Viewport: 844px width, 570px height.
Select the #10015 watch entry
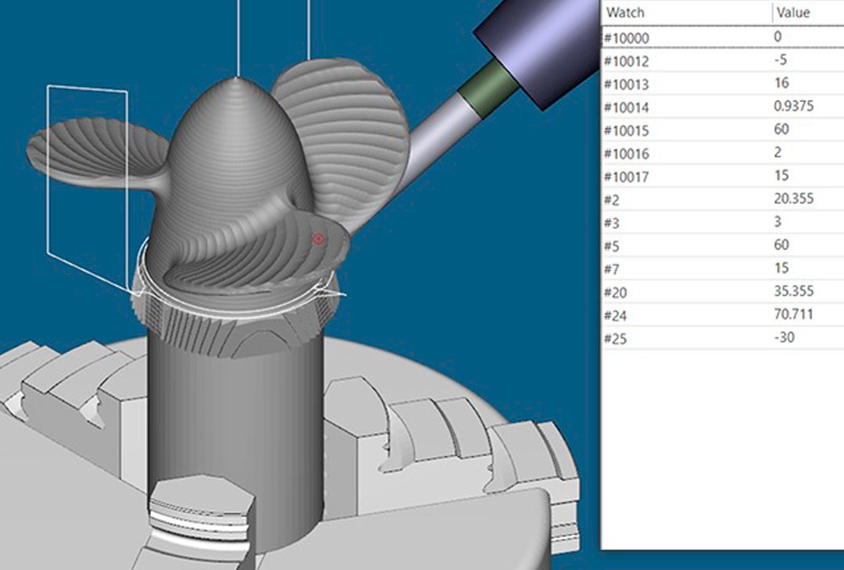(x=627, y=130)
